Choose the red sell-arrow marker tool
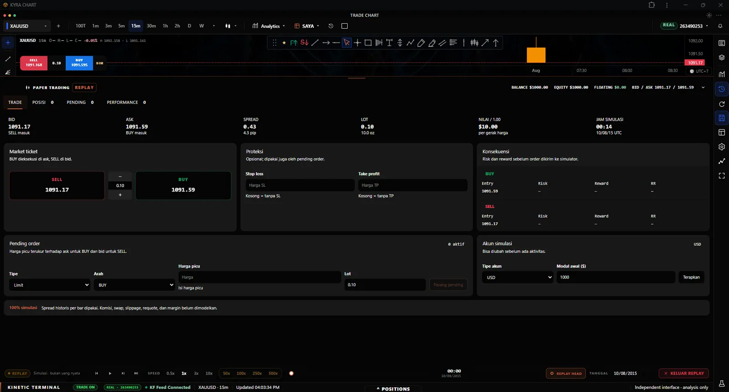This screenshot has height=392, width=729. [304, 43]
